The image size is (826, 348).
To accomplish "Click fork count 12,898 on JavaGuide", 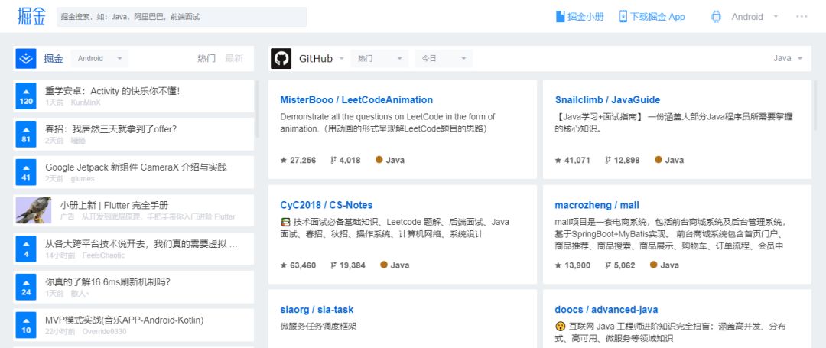I will tap(622, 160).
